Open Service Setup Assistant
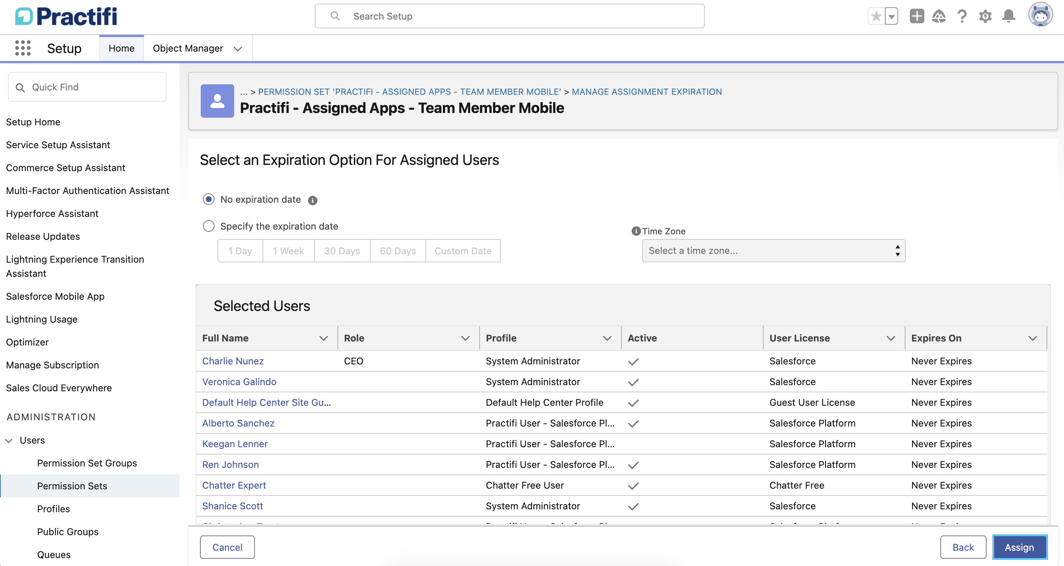 tap(58, 145)
